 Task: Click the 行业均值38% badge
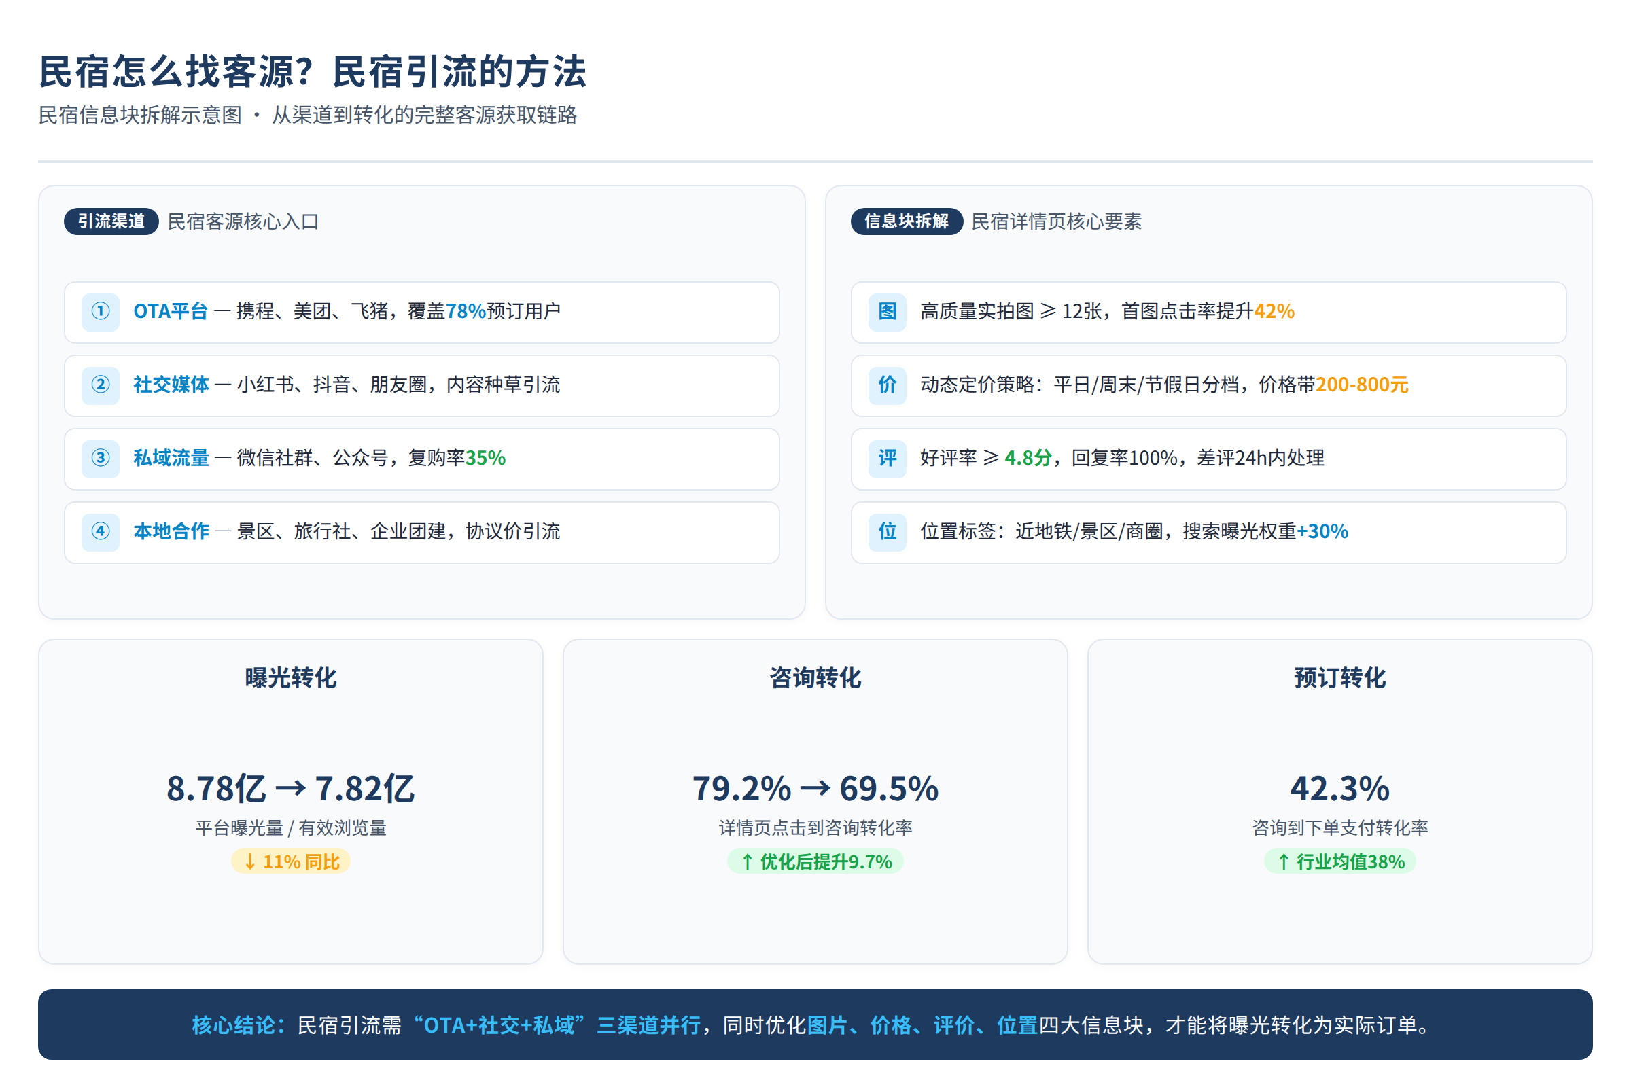[x=1339, y=861]
